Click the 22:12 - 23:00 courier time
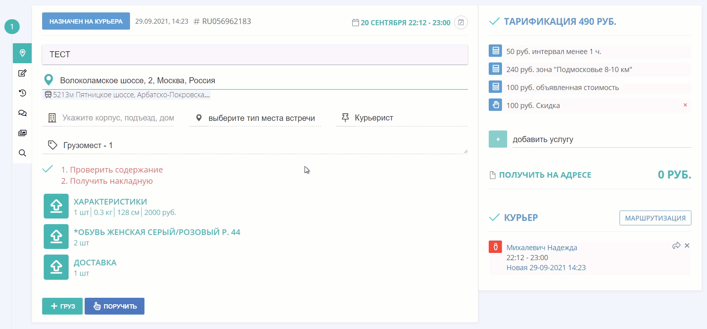Viewport: 707px width, 329px height. tap(527, 257)
